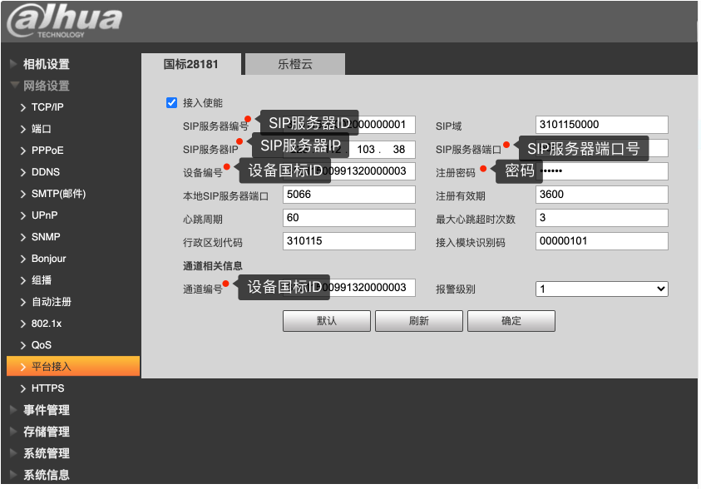Click the SIP服务器IP address field
Viewport: 701px width, 489px height.
pos(349,150)
